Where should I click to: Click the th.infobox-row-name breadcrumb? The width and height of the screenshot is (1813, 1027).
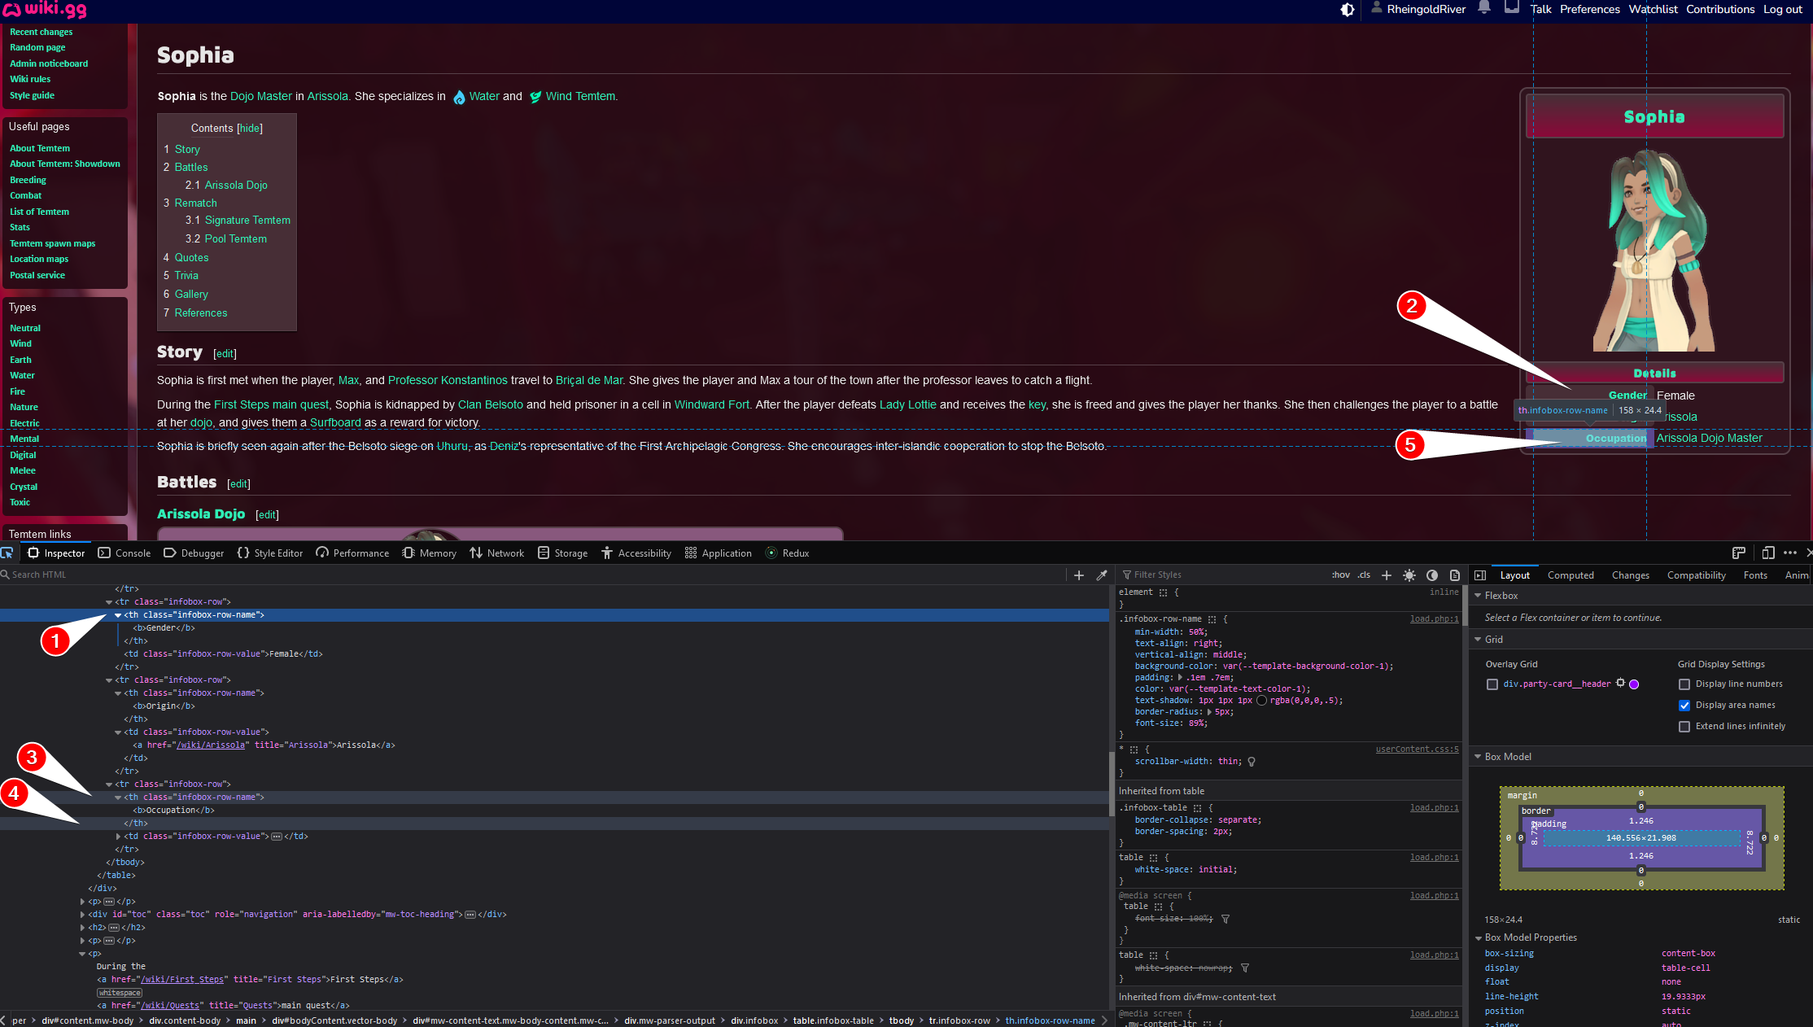click(1050, 1020)
